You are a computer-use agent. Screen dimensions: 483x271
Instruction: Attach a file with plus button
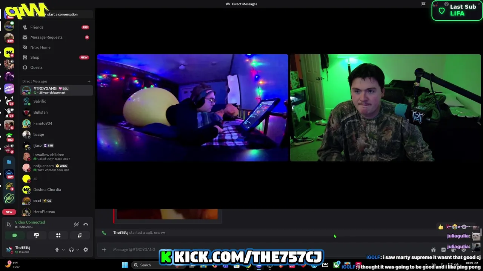(104, 250)
